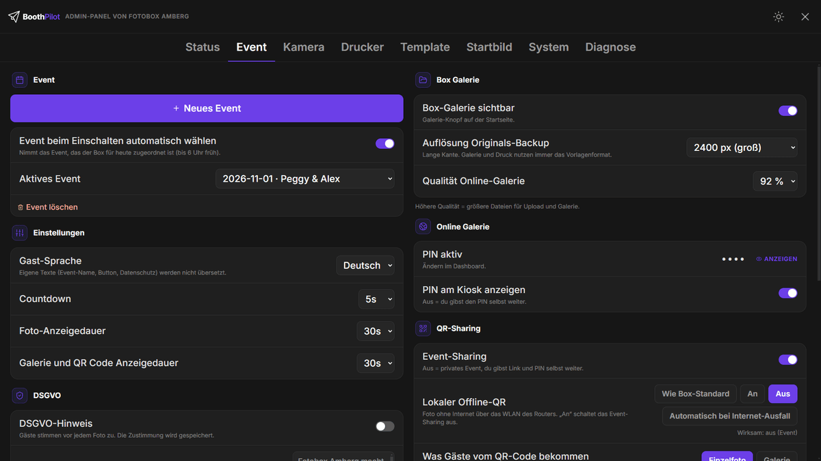Open the Kamera tab
Viewport: 821px width, 461px height.
[x=304, y=47]
